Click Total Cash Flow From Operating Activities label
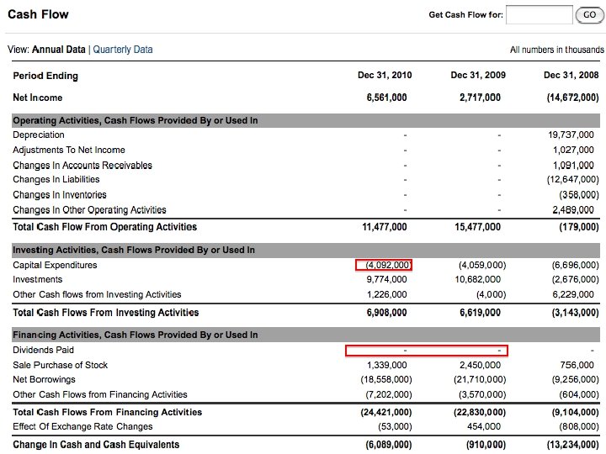The width and height of the screenshot is (606, 454). click(x=104, y=227)
